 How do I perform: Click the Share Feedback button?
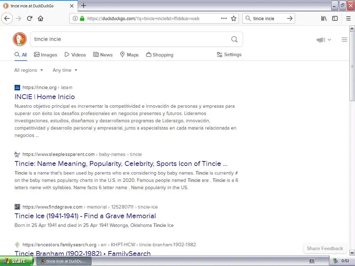325,248
